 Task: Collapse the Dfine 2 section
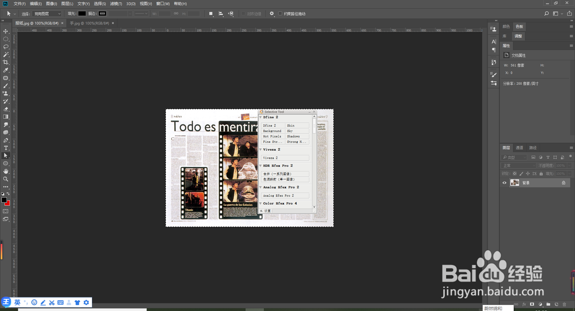tap(261, 117)
